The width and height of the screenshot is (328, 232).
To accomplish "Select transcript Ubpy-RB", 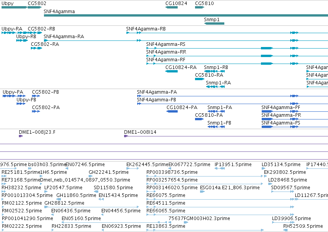I will pos(26,37).
